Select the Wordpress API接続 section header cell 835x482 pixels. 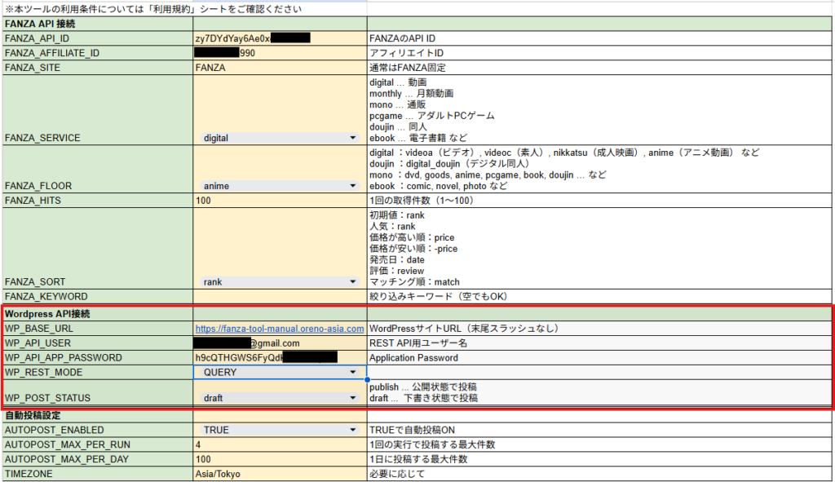coord(96,314)
